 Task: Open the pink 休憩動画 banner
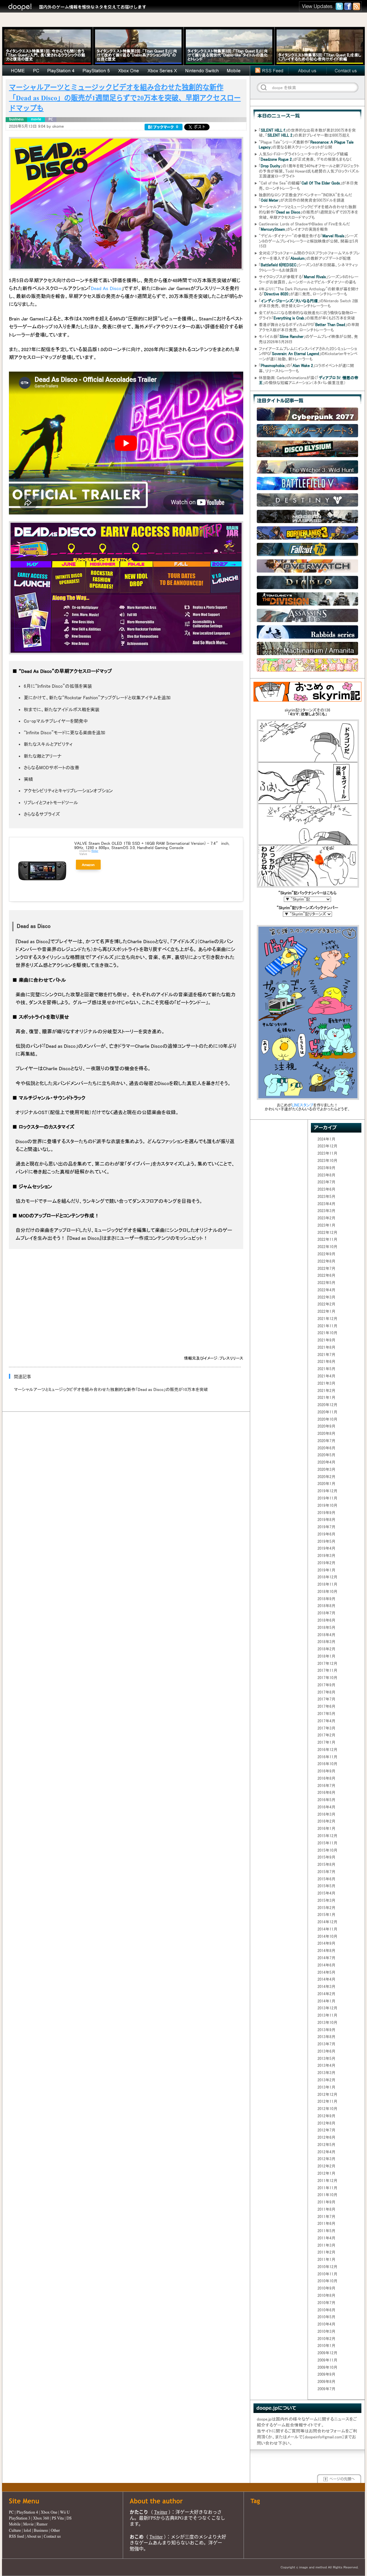coord(307,665)
